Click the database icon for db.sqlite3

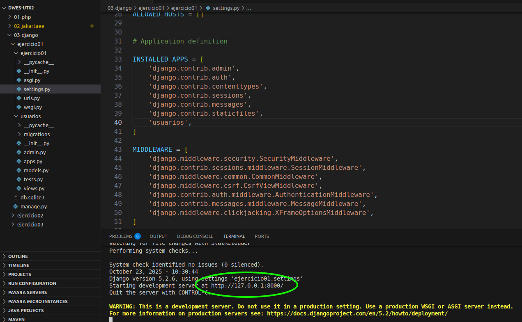[16, 197]
